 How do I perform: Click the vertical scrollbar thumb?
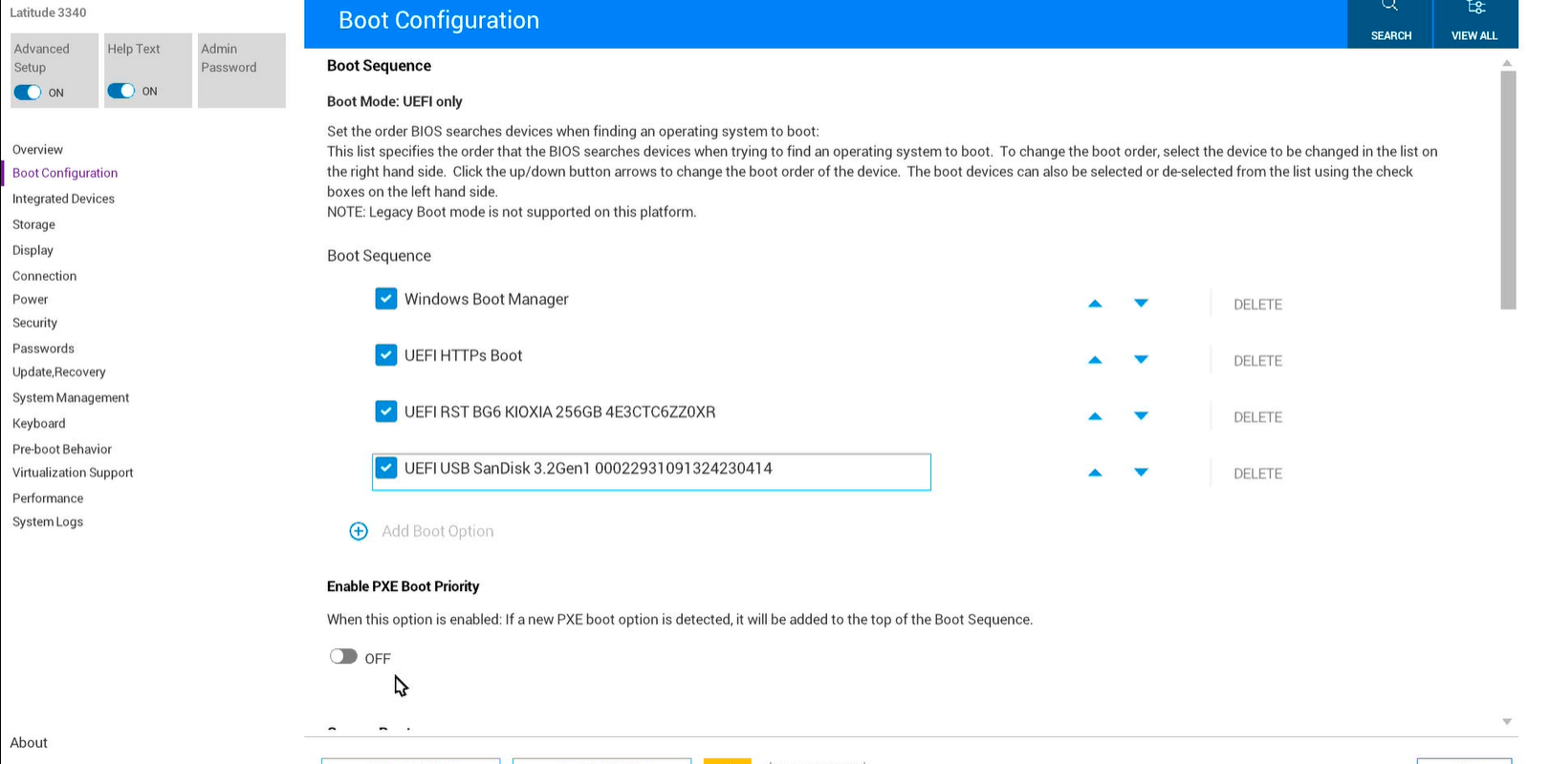1509,190
